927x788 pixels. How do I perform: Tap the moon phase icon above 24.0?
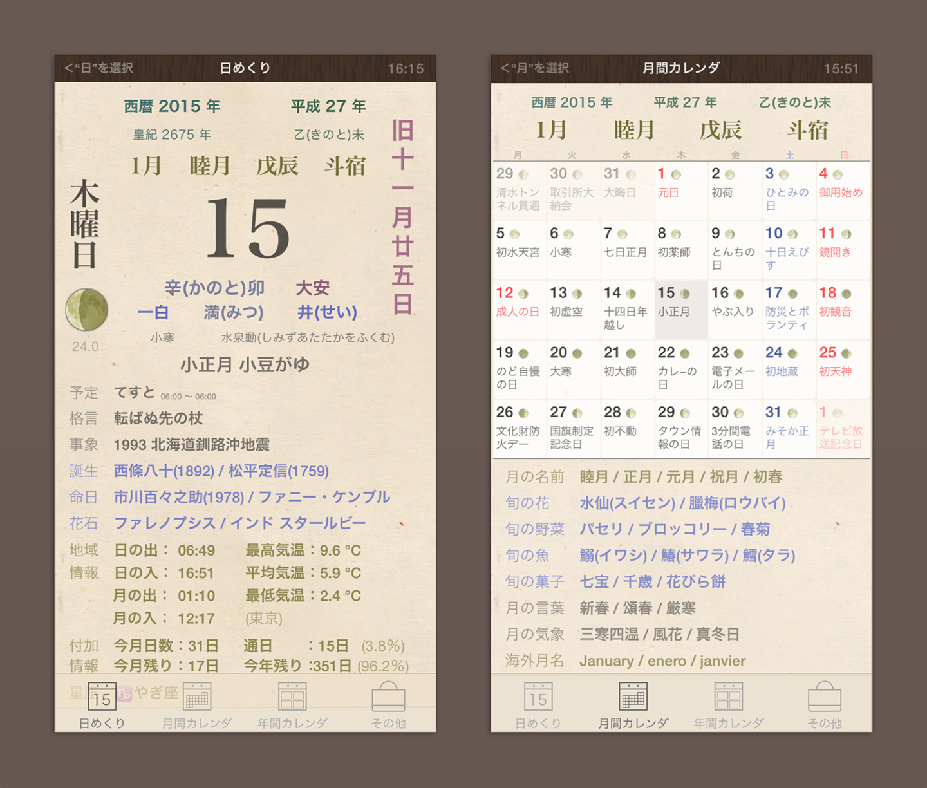[x=86, y=310]
